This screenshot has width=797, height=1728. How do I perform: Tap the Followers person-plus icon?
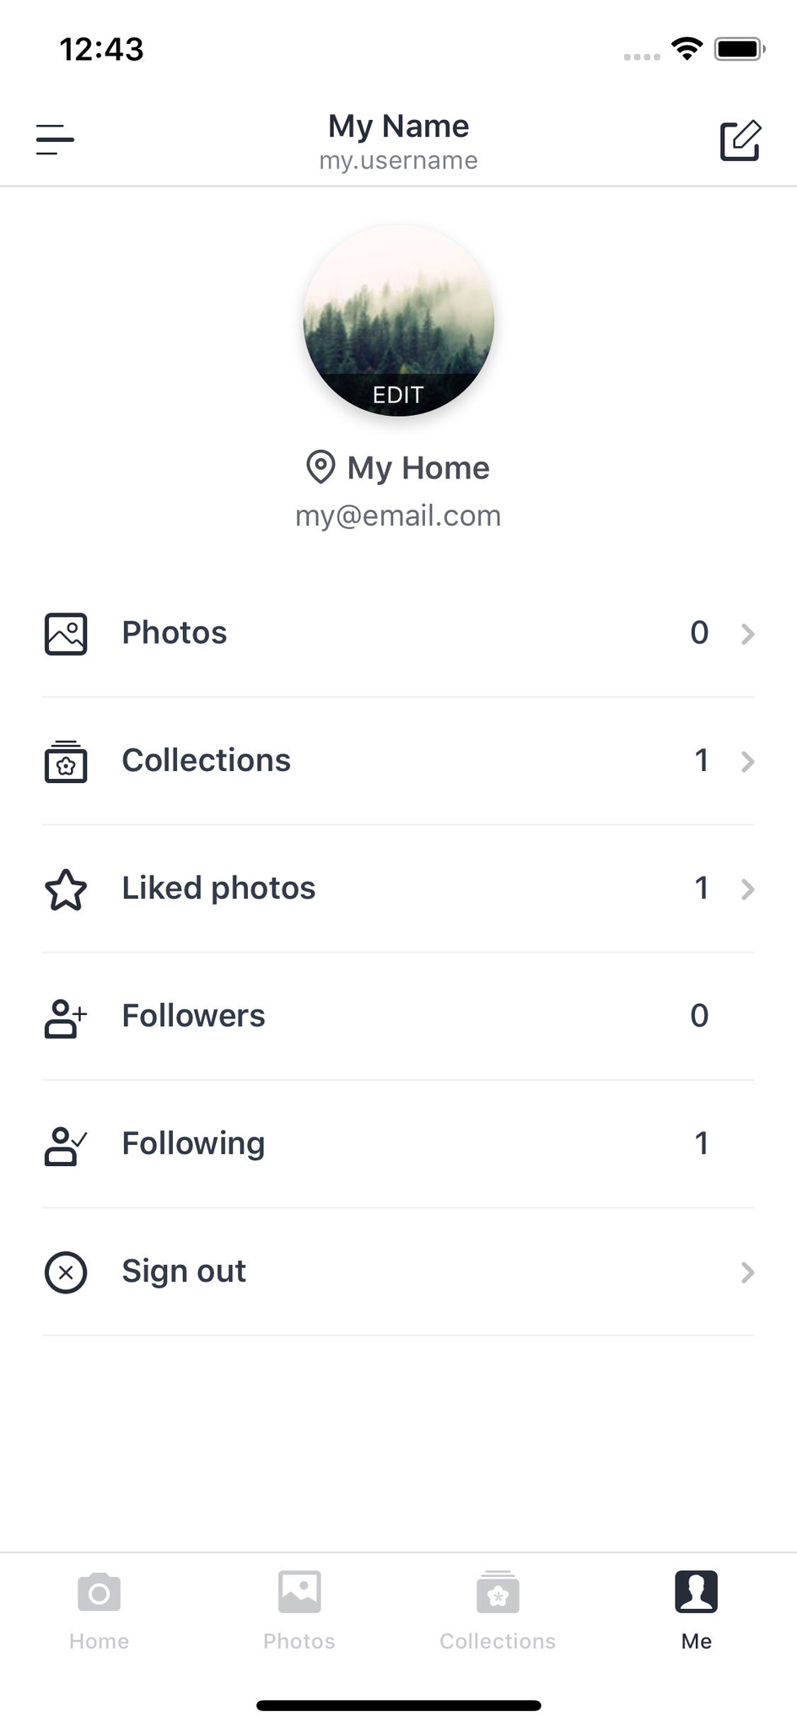[x=66, y=1018]
